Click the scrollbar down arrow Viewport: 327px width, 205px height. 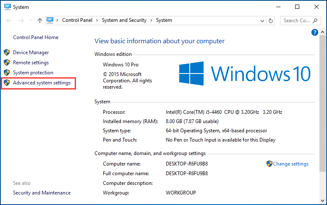[323, 201]
